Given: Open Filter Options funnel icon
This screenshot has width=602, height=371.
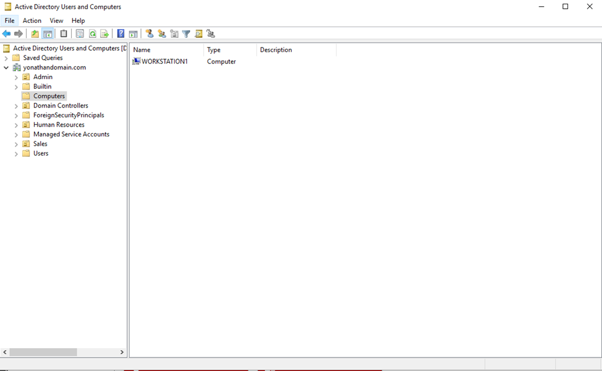Looking at the screenshot, I should [186, 34].
